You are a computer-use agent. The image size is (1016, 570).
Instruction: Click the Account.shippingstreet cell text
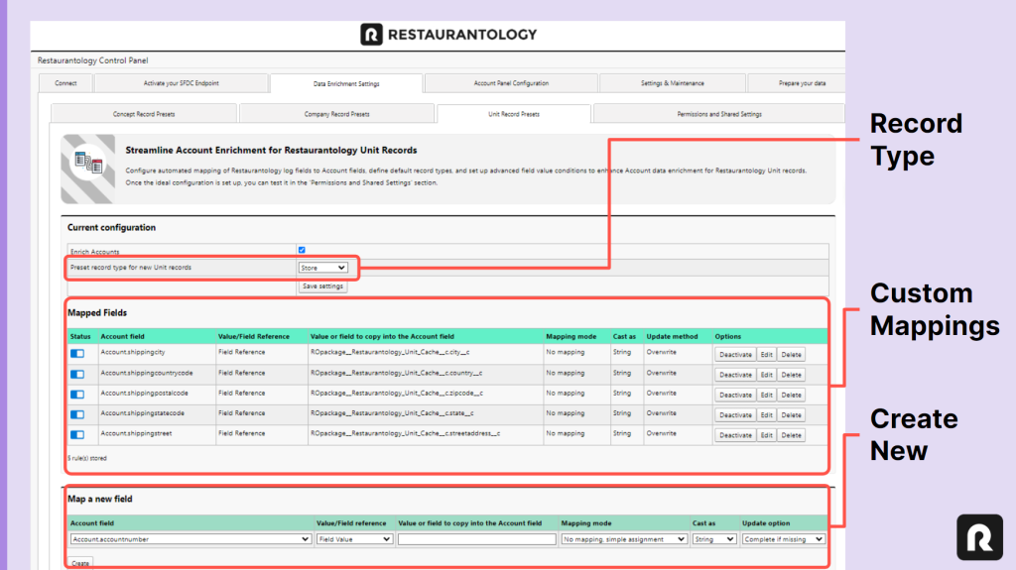[136, 433]
